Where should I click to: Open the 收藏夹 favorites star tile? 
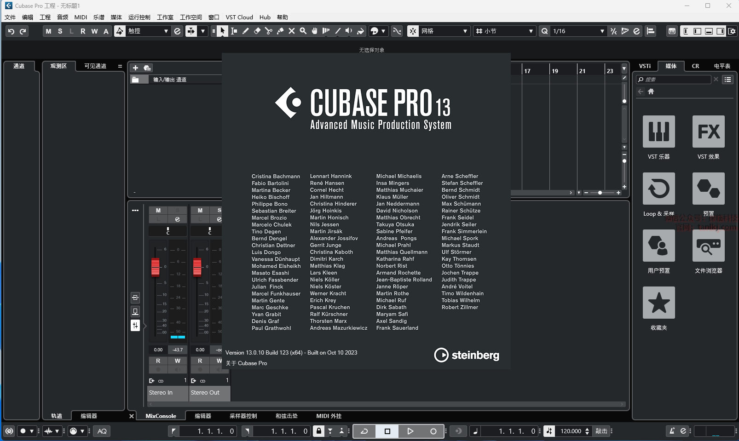(x=658, y=303)
